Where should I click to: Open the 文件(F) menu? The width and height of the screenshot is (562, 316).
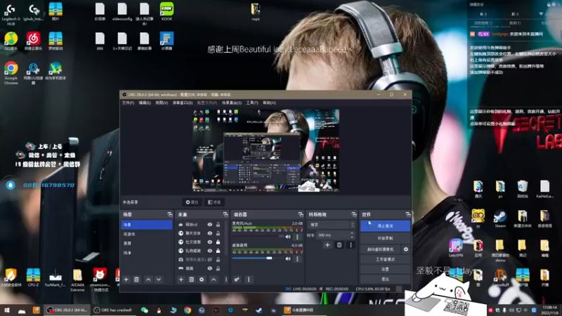128,103
